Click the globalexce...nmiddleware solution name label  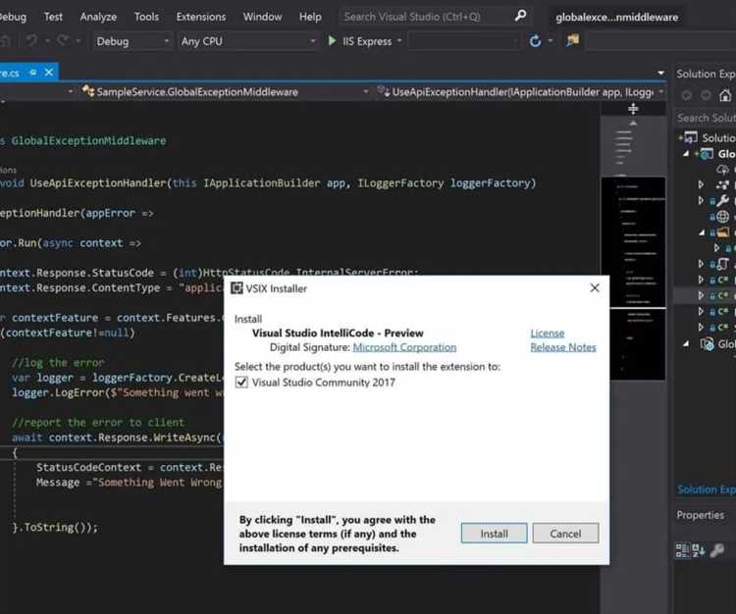(617, 18)
